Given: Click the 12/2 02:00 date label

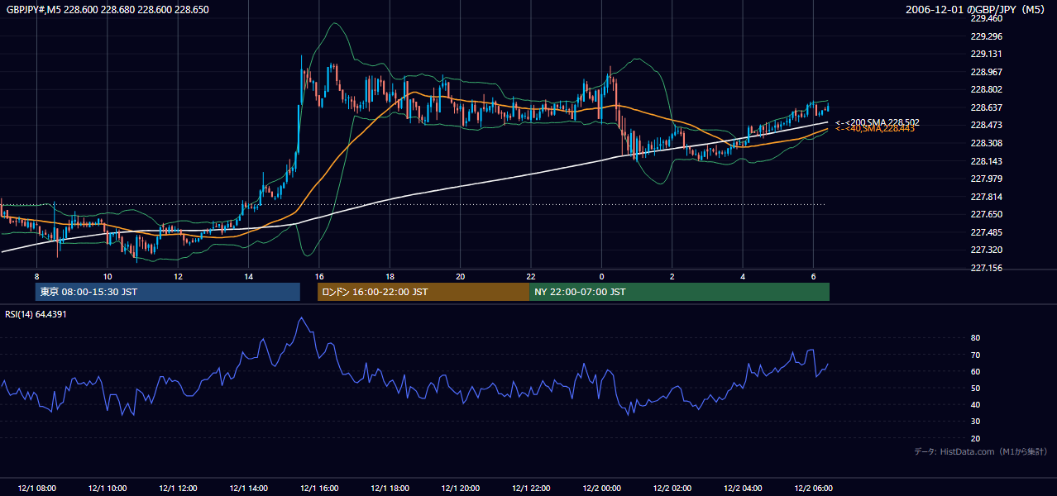Looking at the screenshot, I should 672,489.
